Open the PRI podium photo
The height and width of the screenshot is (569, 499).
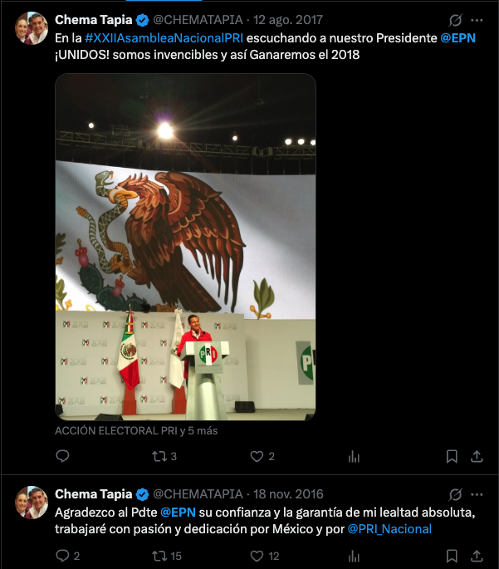tap(185, 247)
